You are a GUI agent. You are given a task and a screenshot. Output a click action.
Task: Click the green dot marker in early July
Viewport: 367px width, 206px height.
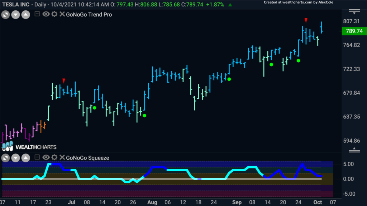pos(95,108)
